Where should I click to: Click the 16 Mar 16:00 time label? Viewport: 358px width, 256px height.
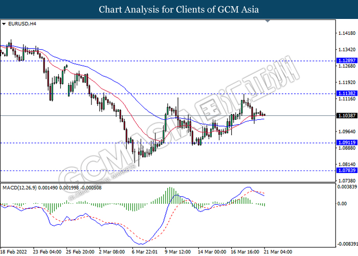(x=245, y=252)
